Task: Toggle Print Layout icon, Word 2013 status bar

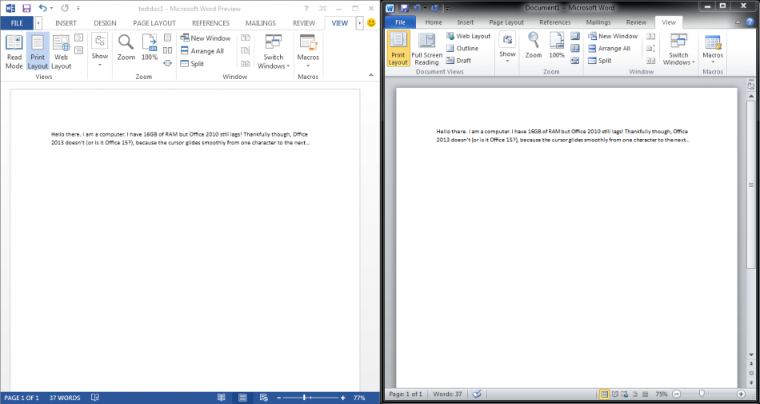Action: pos(243,398)
